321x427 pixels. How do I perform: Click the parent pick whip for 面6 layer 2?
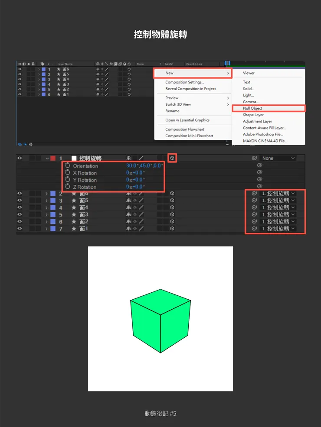(254, 193)
